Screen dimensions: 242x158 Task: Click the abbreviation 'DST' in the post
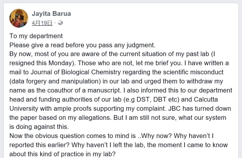(143, 100)
